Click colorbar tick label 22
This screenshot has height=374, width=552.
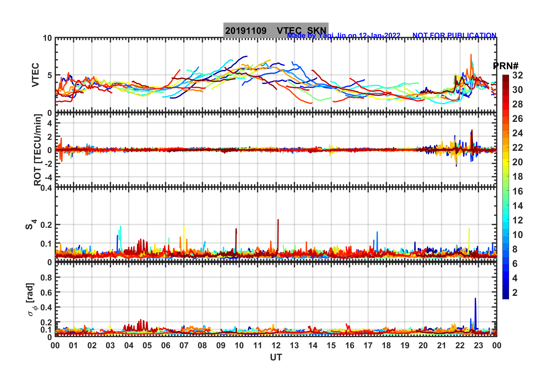[x=517, y=148]
